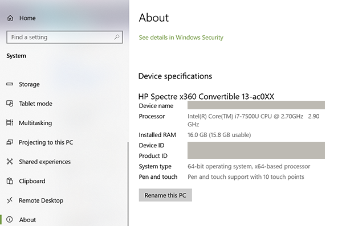Click the System section header
The height and width of the screenshot is (226, 342).
pos(16,56)
